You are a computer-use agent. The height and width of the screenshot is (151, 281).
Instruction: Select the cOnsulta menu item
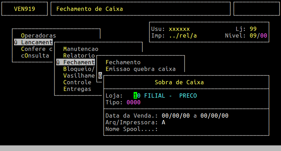click(35, 55)
